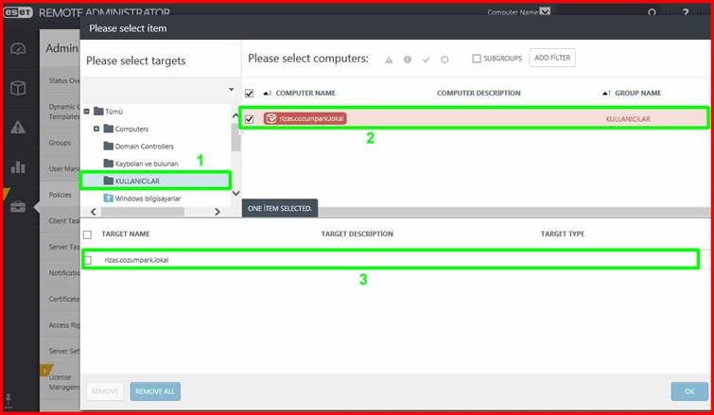Enable the SUBGROUPS checkbox
The height and width of the screenshot is (415, 714).
tap(477, 59)
